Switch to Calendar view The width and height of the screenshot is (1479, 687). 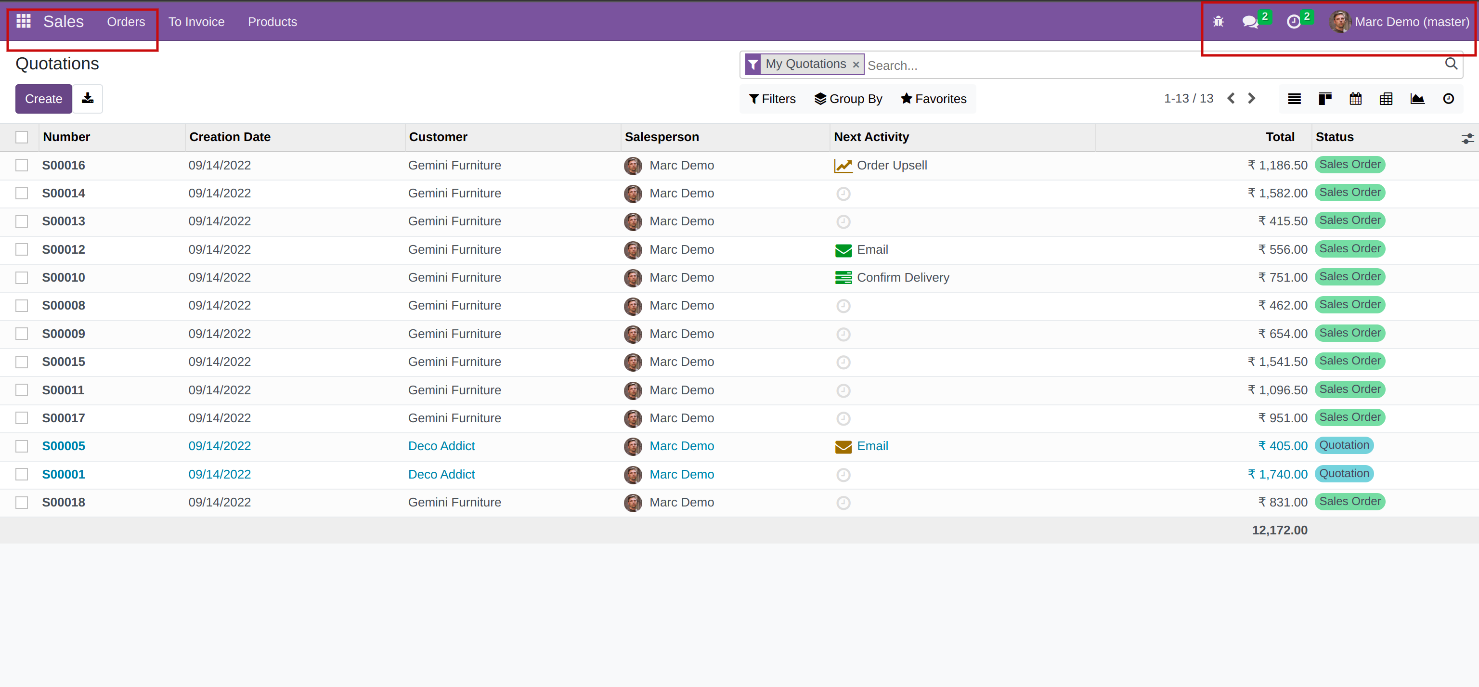point(1356,99)
